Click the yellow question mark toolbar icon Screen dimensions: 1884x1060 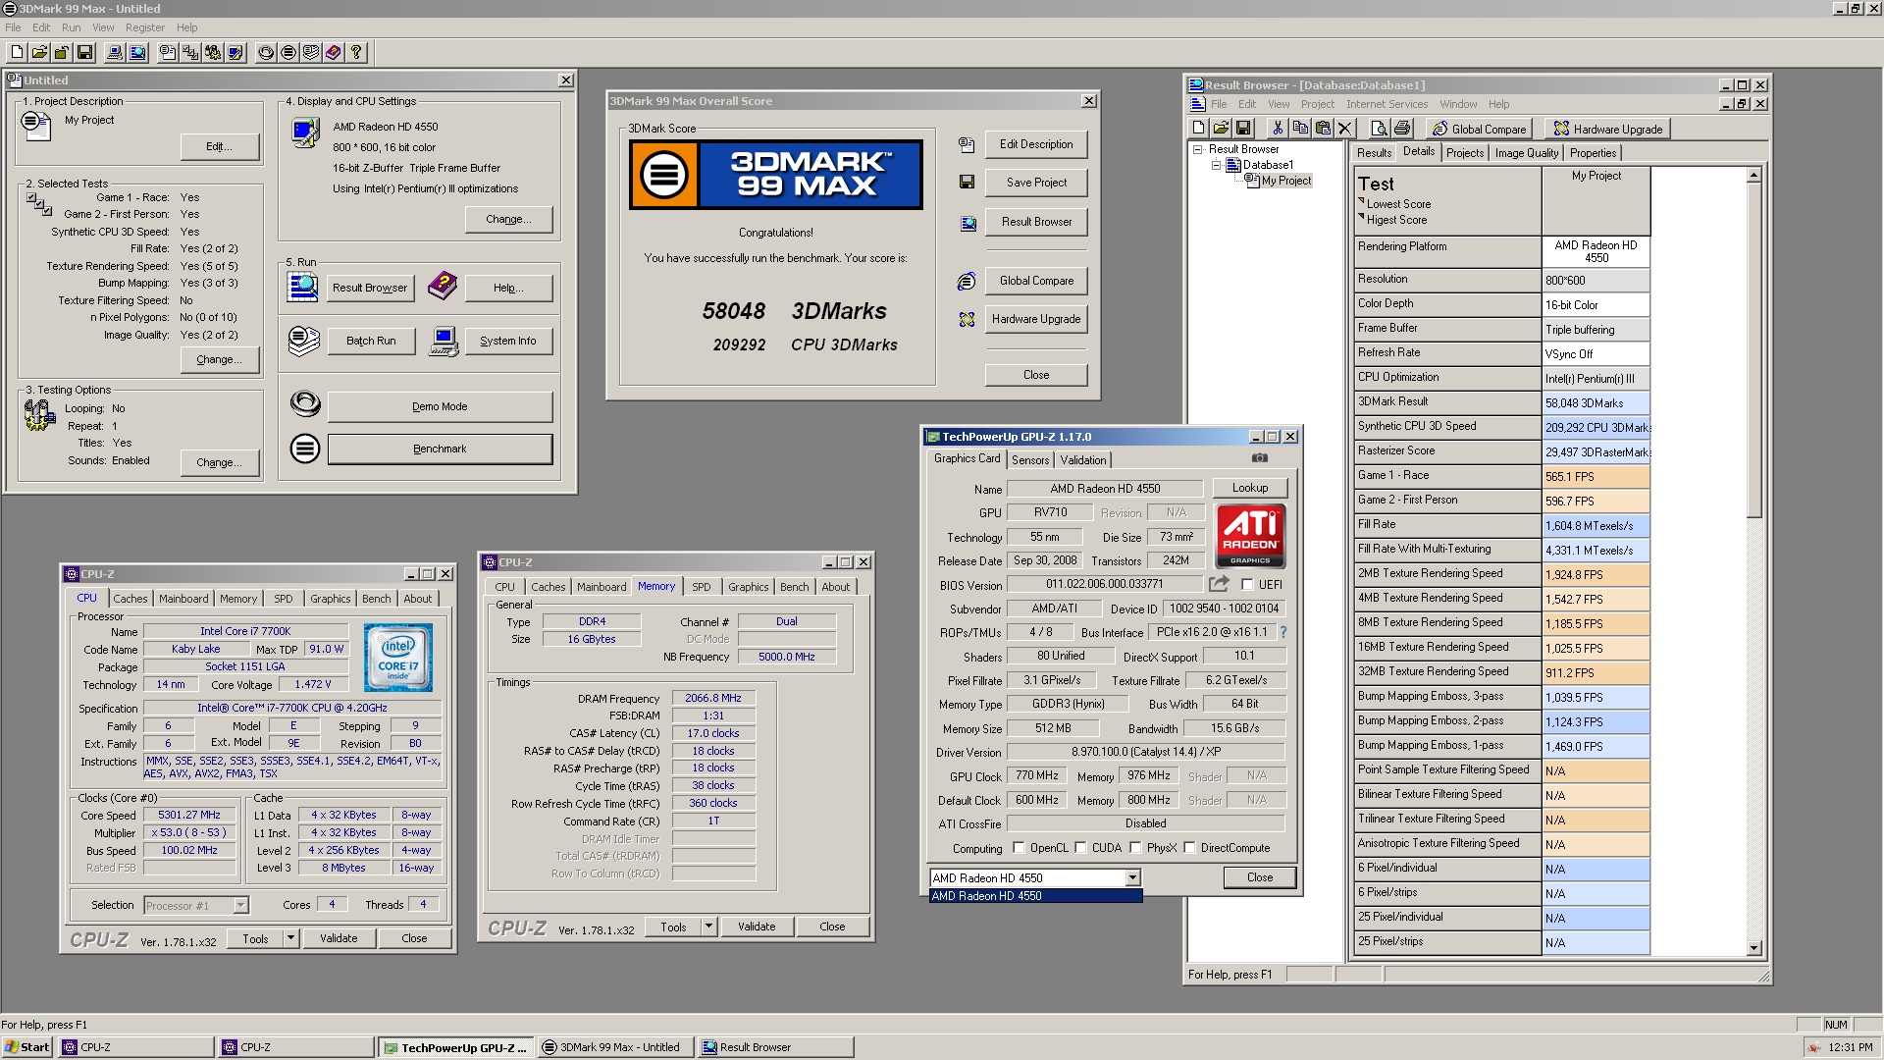tap(356, 53)
